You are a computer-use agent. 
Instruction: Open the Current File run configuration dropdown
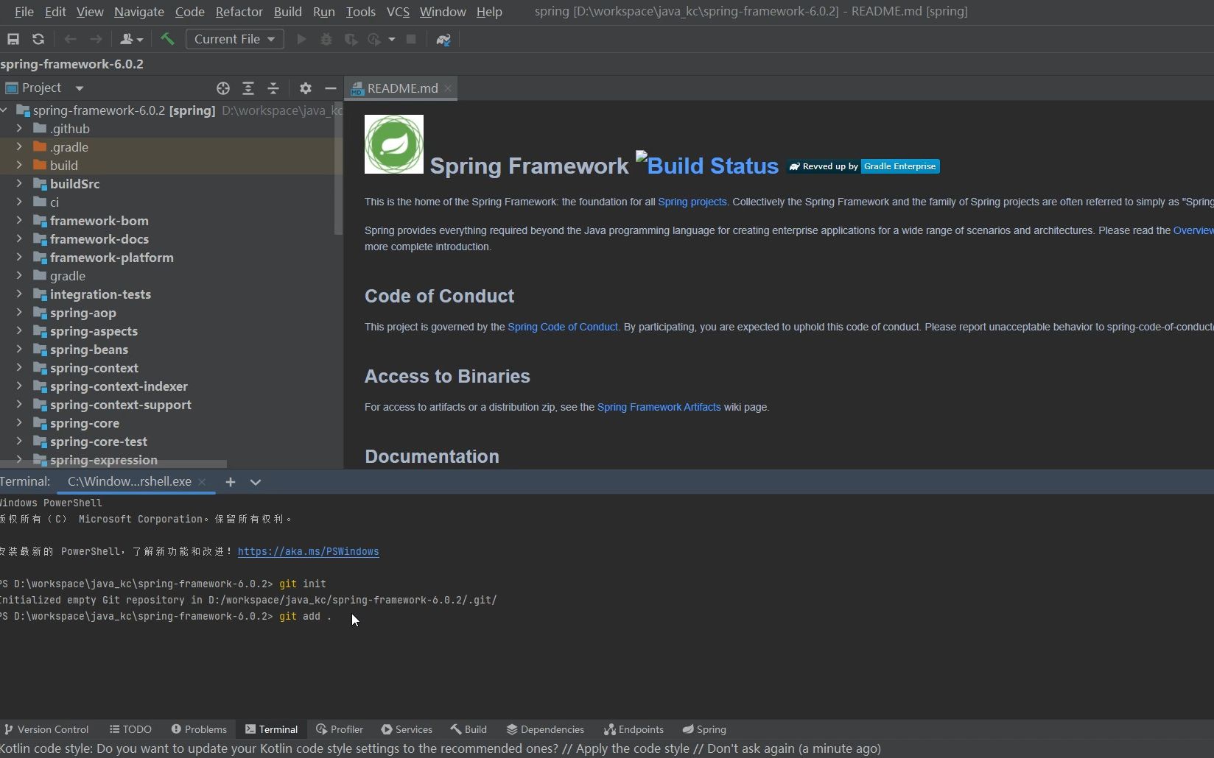click(235, 39)
